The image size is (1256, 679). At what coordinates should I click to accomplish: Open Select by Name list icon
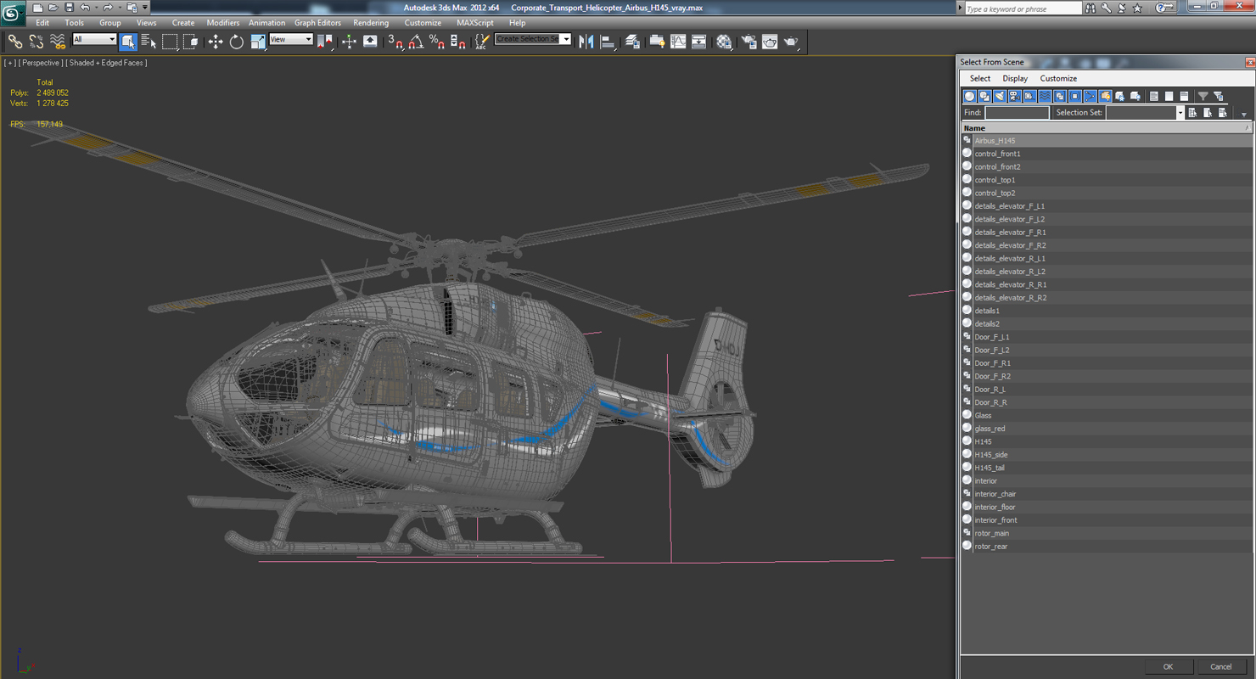point(149,41)
